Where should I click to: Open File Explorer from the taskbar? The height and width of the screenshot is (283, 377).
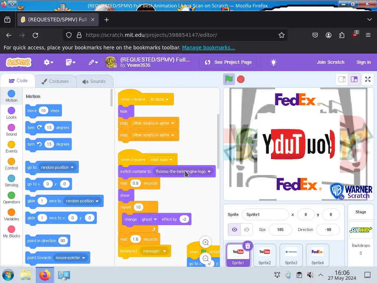[26, 275]
